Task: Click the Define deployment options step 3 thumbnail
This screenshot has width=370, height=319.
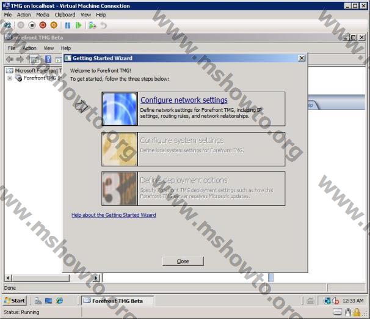Action: click(120, 188)
